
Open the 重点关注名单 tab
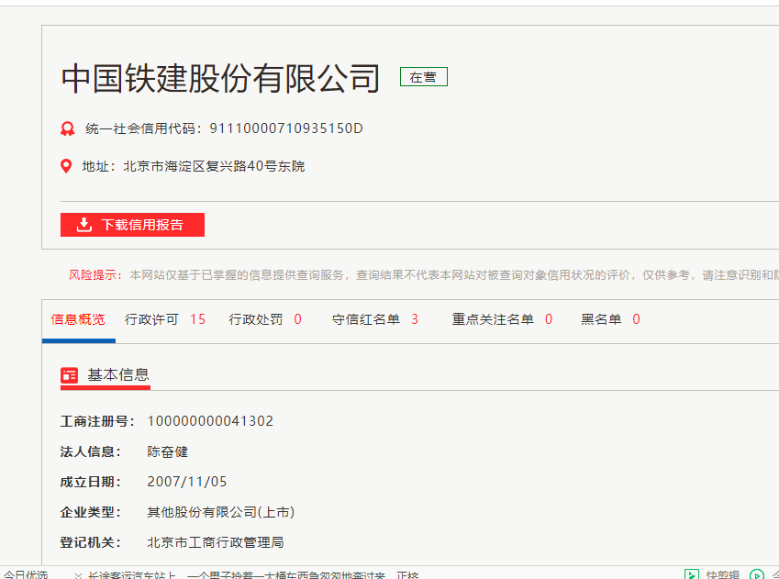pos(493,319)
